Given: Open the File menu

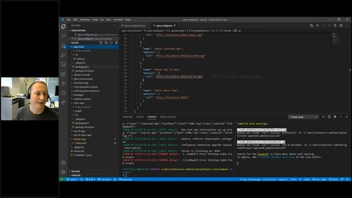Looking at the screenshot, I should coord(68,20).
